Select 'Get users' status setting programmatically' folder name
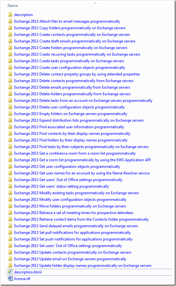This screenshot has width=176, height=286. tap(62, 186)
